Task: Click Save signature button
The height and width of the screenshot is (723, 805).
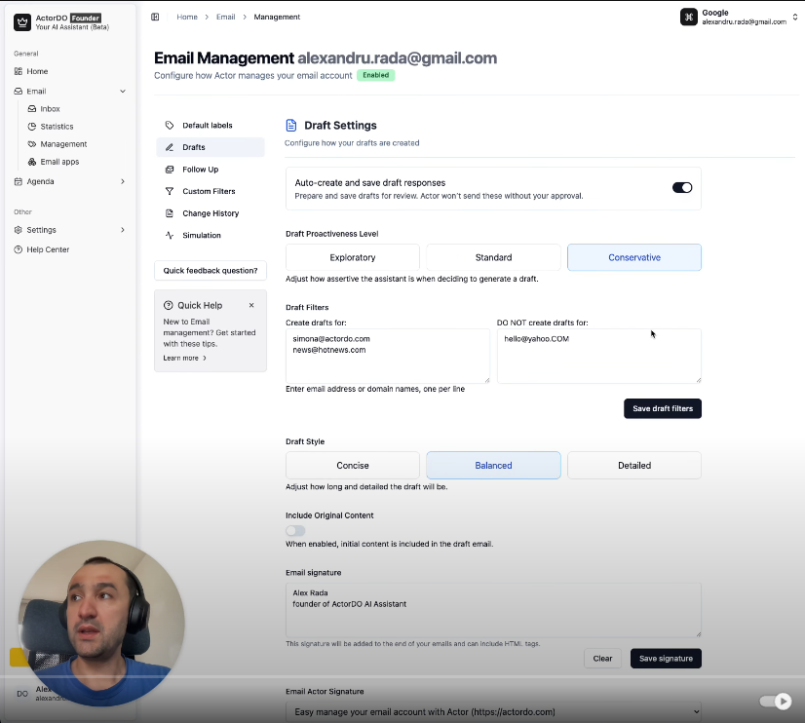Action: click(x=666, y=659)
